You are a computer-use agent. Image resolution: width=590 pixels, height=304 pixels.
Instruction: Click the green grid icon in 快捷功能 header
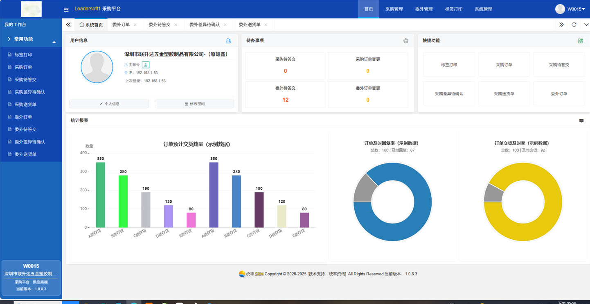[580, 41]
